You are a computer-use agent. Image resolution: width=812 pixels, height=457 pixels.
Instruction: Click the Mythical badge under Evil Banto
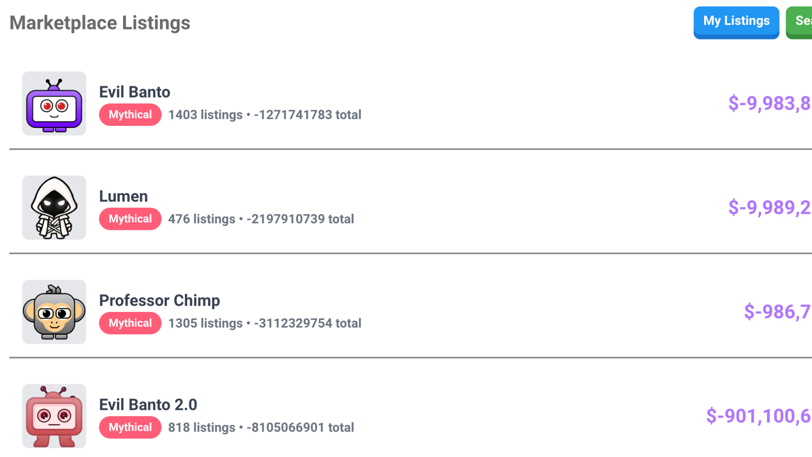click(x=130, y=115)
